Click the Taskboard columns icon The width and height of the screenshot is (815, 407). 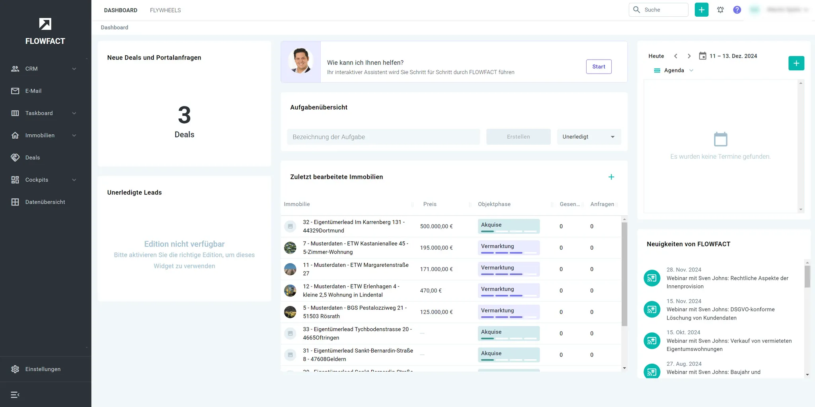click(x=15, y=113)
